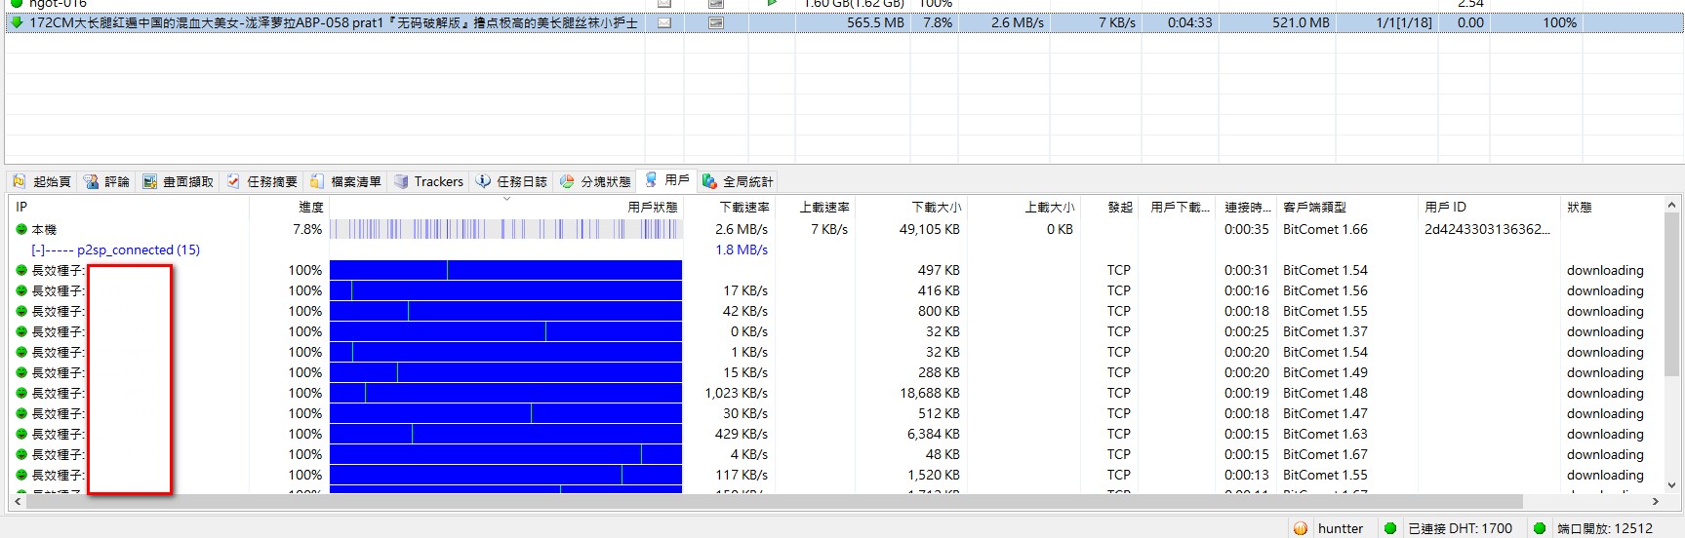Open the 檔案清單 tab
The image size is (1685, 538).
tap(346, 181)
